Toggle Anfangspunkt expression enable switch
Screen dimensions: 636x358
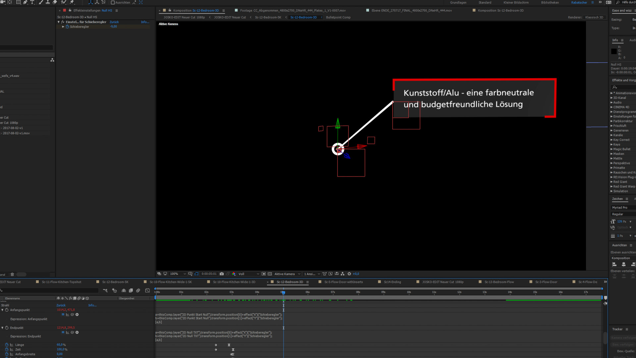click(63, 315)
